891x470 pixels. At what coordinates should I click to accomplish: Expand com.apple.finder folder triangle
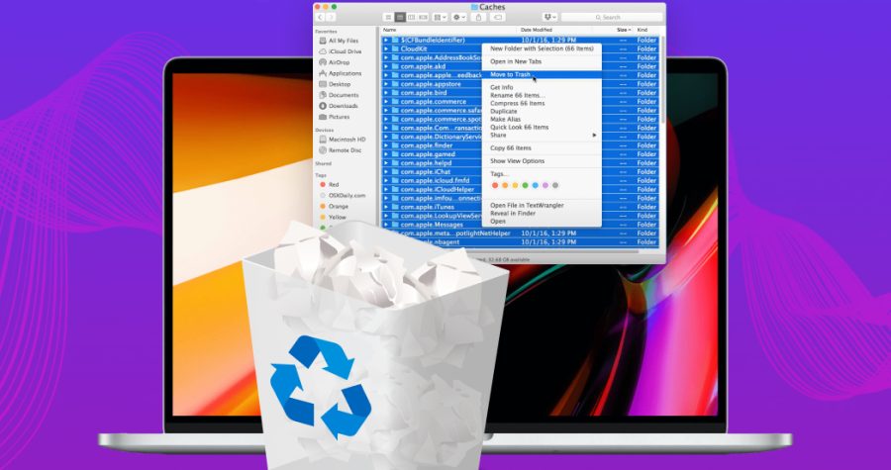386,145
